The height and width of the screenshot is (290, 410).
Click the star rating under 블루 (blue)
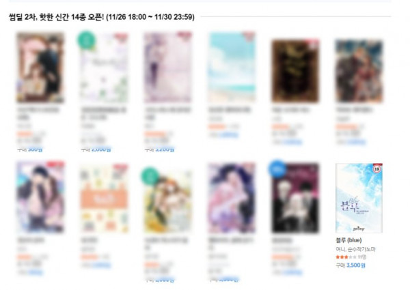click(x=346, y=257)
